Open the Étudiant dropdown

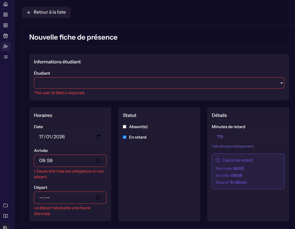tap(159, 83)
